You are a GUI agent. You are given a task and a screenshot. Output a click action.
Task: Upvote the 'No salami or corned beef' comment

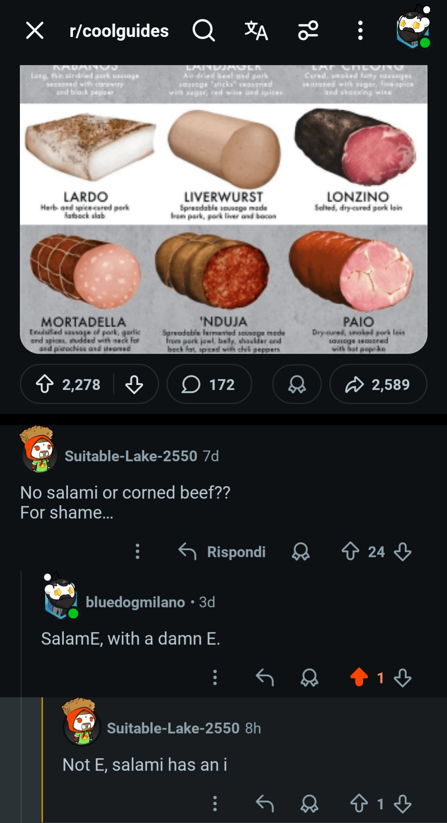point(350,552)
